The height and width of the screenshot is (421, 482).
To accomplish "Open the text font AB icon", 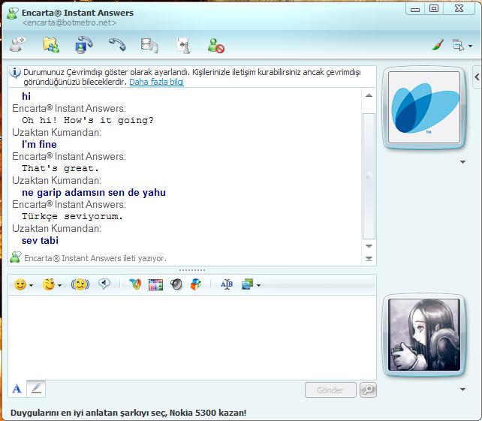I will tap(227, 284).
